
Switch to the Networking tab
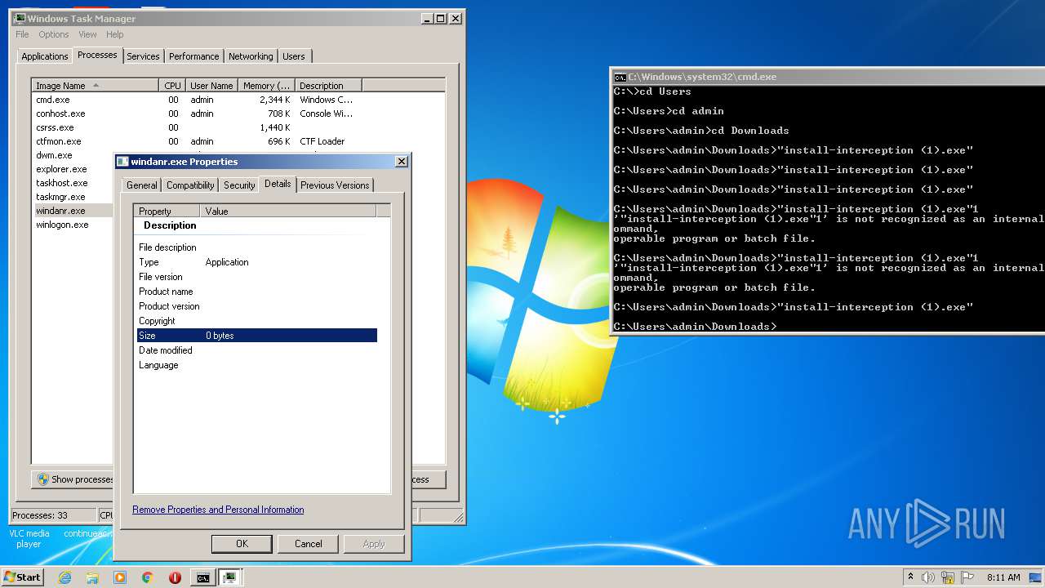point(251,56)
